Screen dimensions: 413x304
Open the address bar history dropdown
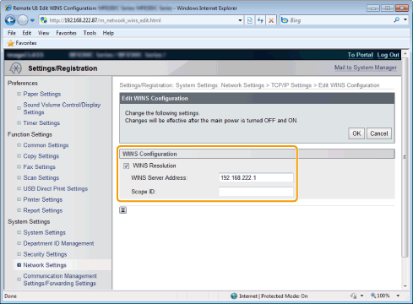(240, 20)
